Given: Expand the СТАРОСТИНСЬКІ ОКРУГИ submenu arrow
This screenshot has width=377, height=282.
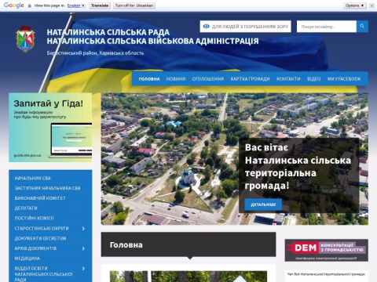Looking at the screenshot, I should point(83,229).
